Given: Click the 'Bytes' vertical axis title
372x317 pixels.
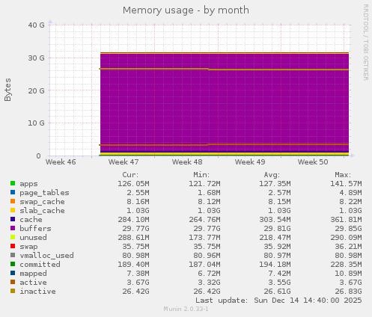Looking at the screenshot, I should pyautogui.click(x=7, y=90).
